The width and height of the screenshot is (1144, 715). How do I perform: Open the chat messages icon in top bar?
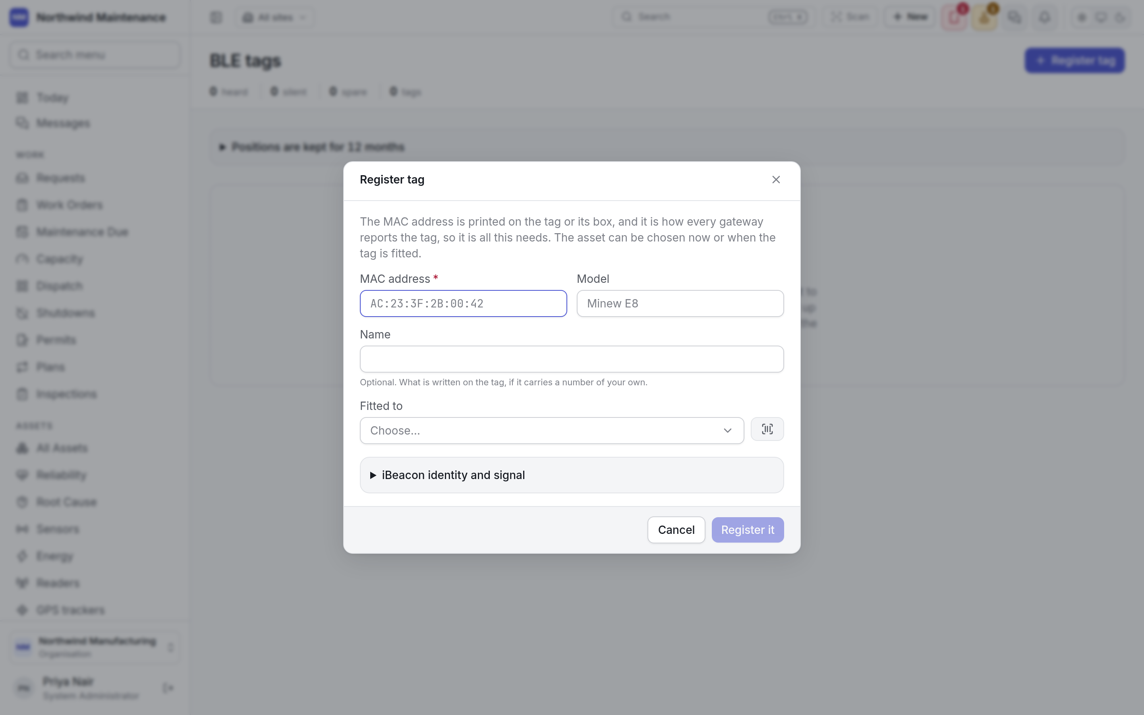(x=1015, y=17)
